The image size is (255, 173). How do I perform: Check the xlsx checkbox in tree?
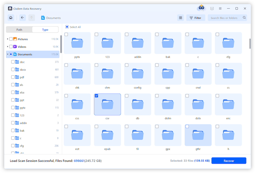(13, 92)
